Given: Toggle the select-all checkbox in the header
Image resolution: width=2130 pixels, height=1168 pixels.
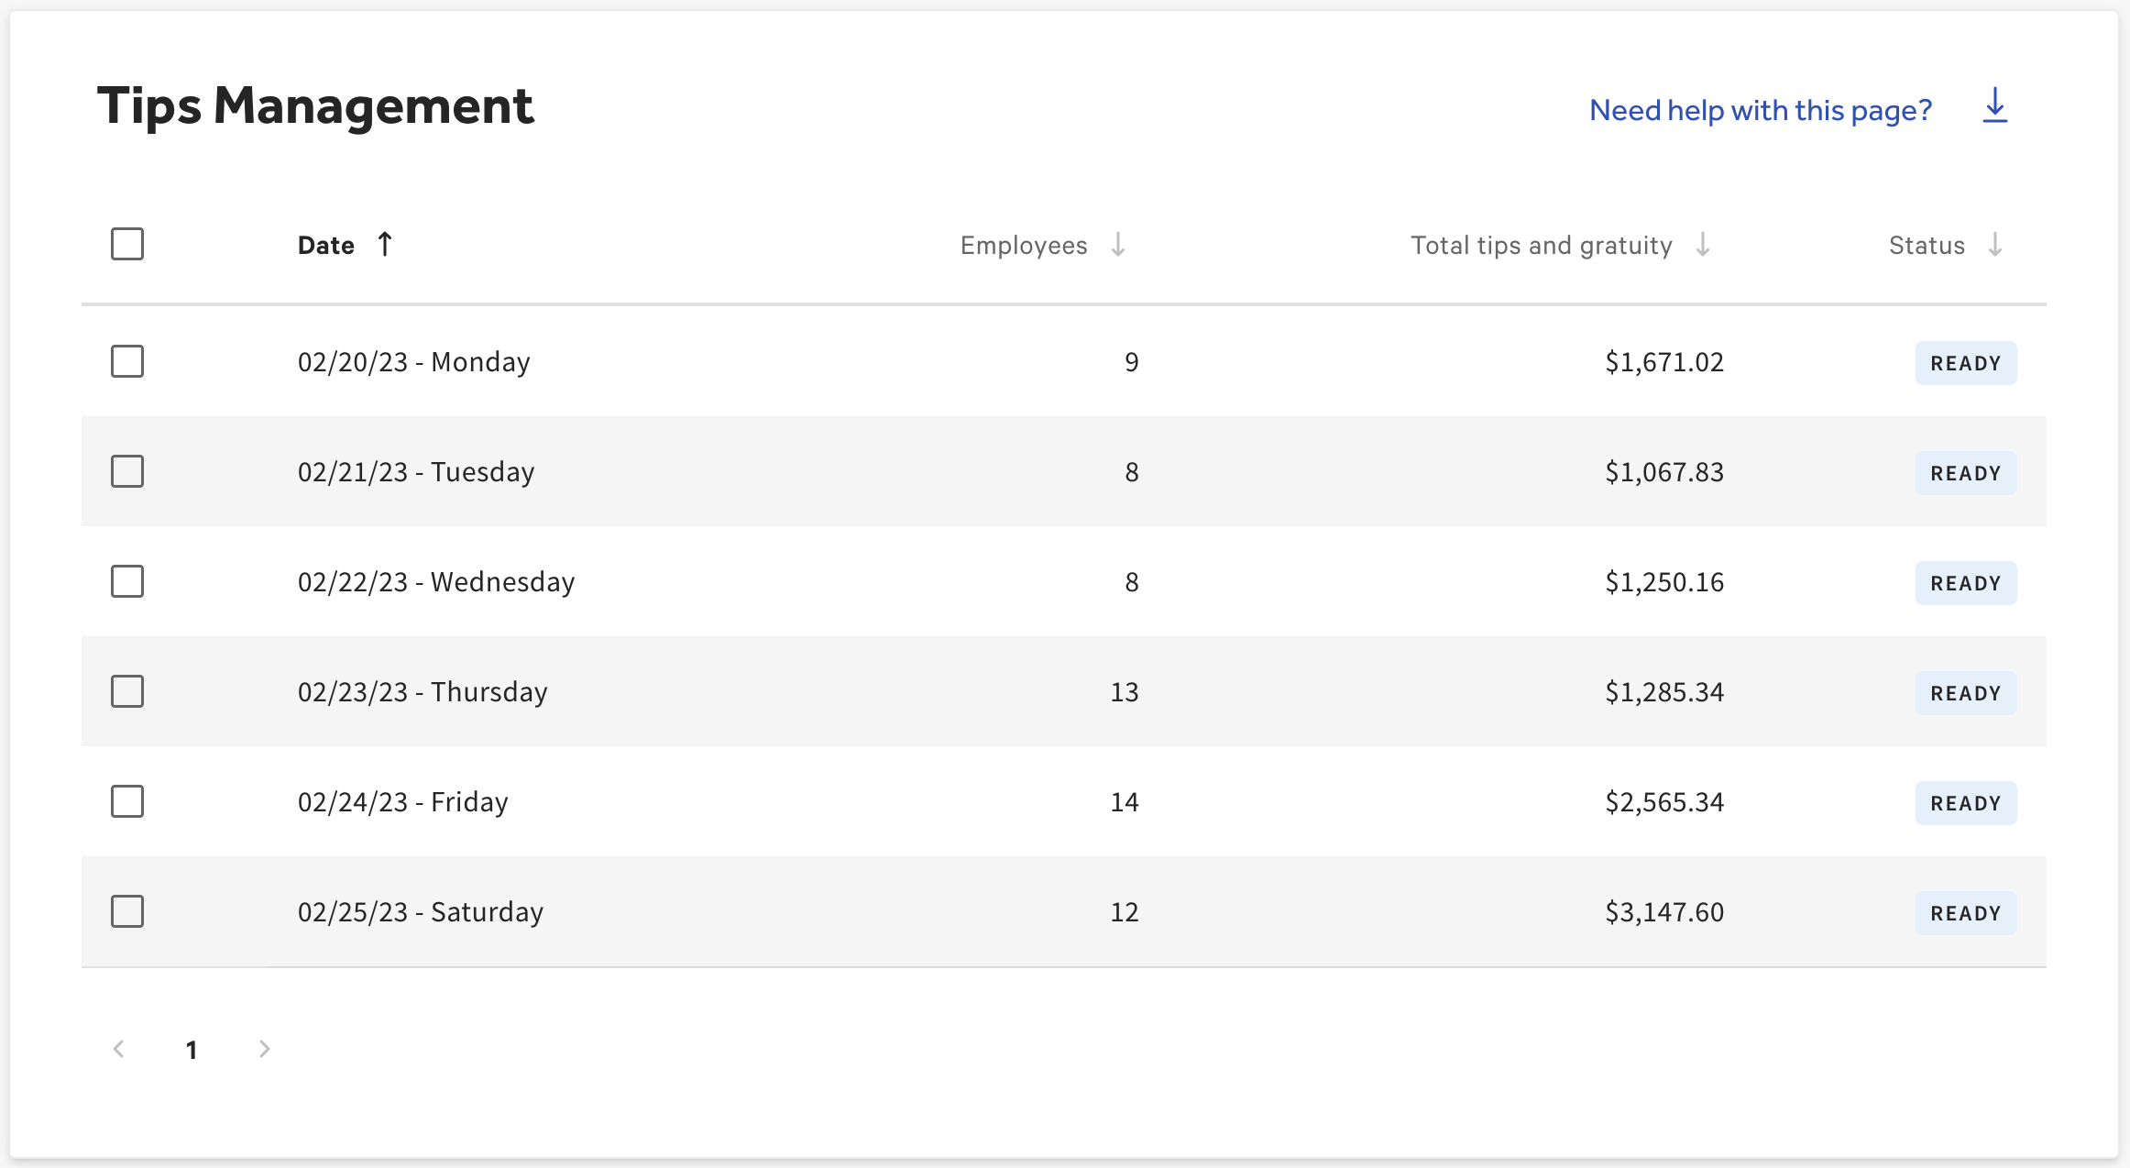Looking at the screenshot, I should (x=127, y=244).
